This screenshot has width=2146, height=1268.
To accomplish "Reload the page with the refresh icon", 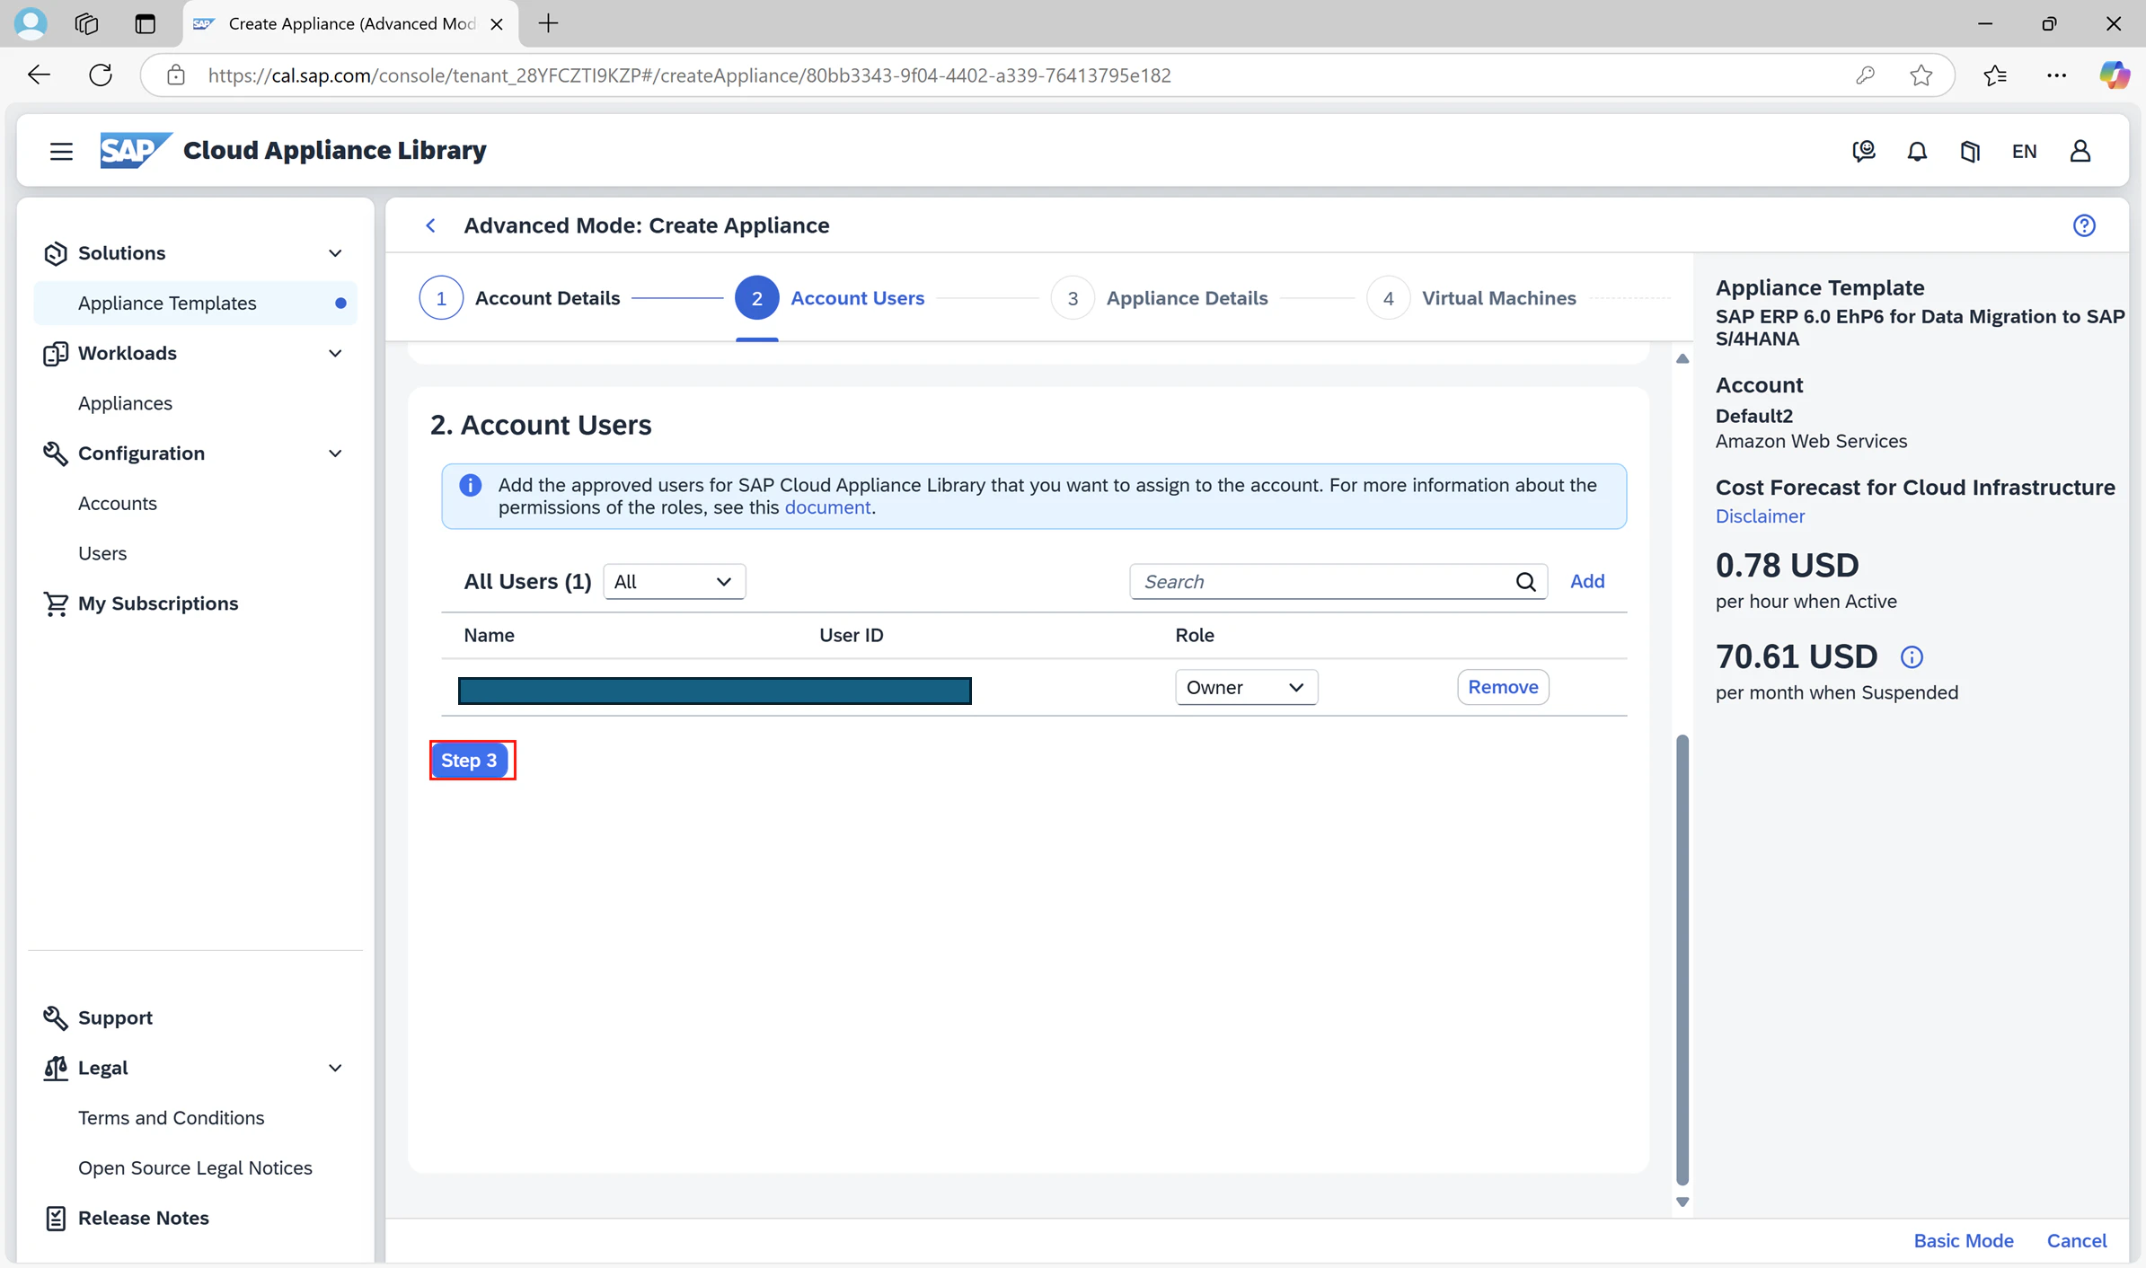I will pos(101,75).
